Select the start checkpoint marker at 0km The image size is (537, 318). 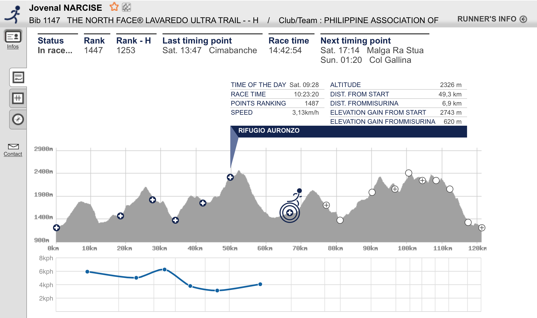click(x=56, y=228)
